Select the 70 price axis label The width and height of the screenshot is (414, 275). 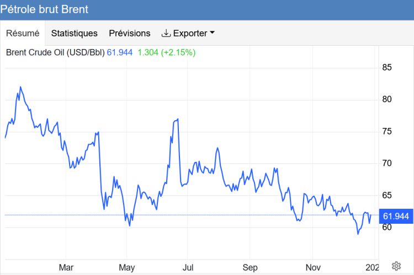[x=387, y=164]
